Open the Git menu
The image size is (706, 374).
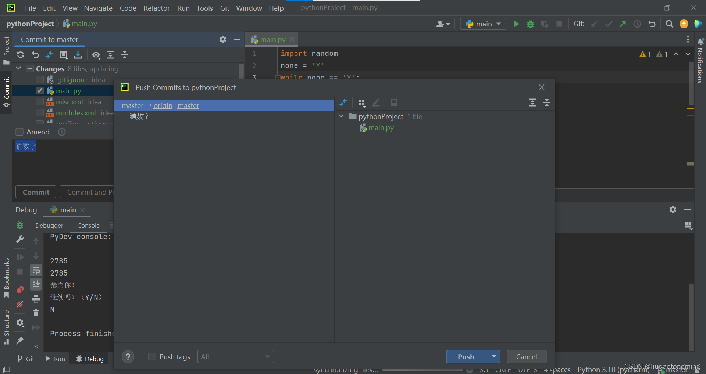tap(225, 8)
